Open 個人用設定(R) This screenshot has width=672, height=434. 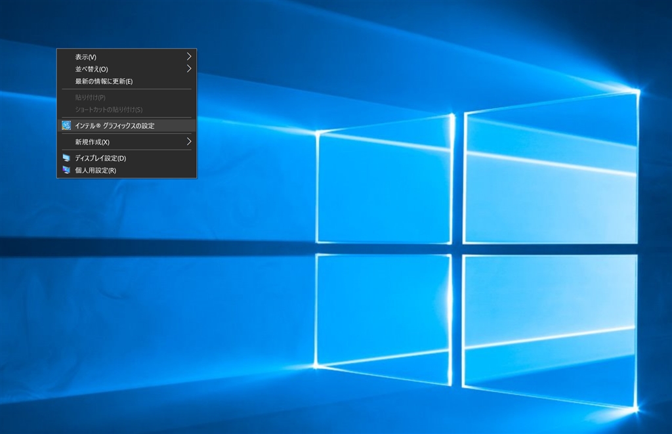tap(127, 170)
